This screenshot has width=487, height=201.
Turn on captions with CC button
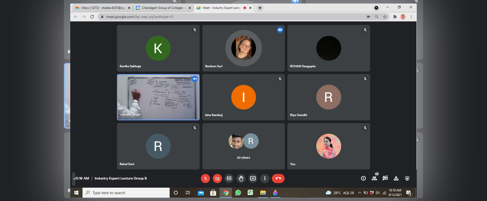229,178
